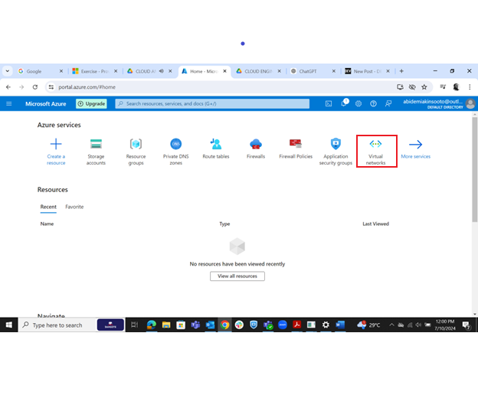478x395 pixels.
Task: Open Adobe Acrobat from taskbar
Action: pos(296,325)
